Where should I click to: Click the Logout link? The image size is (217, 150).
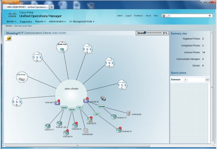(128, 16)
